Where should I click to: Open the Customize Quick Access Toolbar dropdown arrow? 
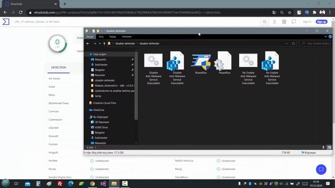(x=102, y=31)
